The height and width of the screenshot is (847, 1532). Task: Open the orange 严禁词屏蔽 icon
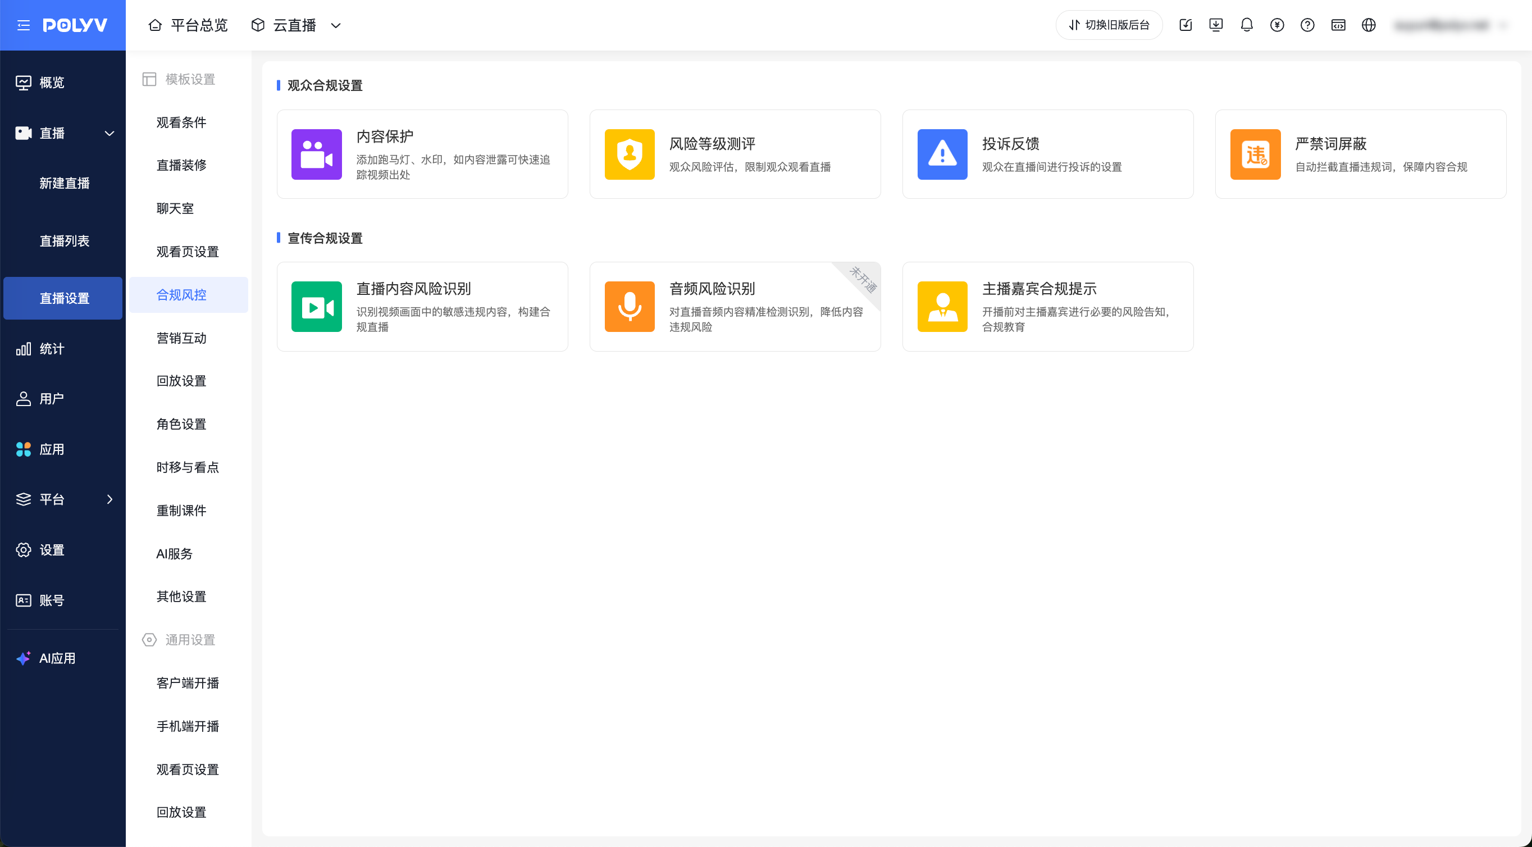coord(1255,154)
